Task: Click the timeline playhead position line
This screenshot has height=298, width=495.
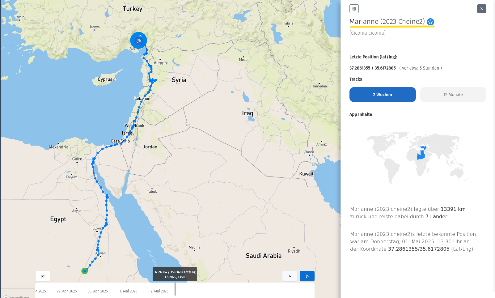Action: click(175, 289)
